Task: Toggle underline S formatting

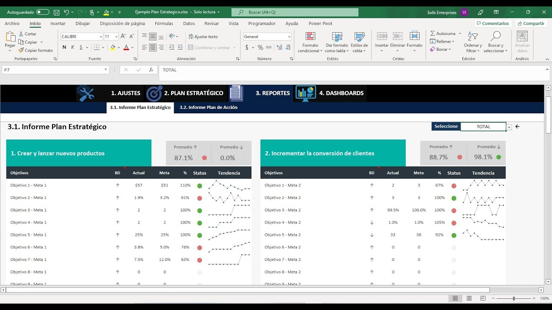Action: tap(81, 47)
